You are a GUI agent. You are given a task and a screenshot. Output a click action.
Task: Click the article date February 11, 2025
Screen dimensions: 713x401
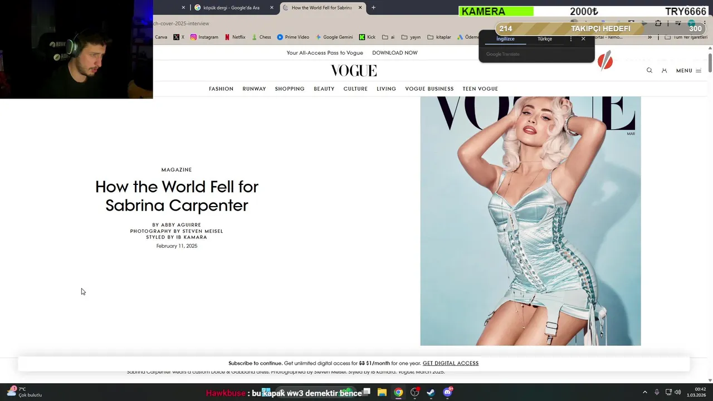pyautogui.click(x=177, y=246)
